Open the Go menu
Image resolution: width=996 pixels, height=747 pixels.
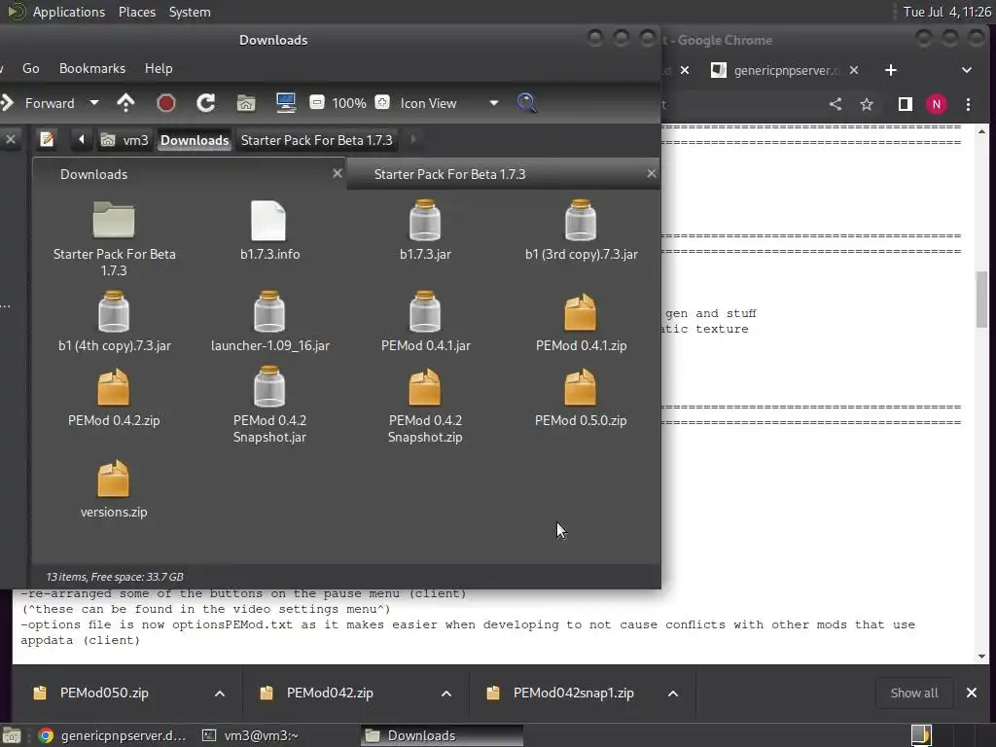[30, 69]
